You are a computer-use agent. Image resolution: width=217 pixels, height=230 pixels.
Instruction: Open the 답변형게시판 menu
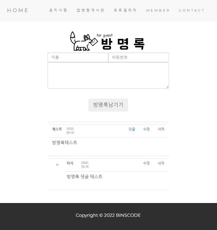(90, 10)
